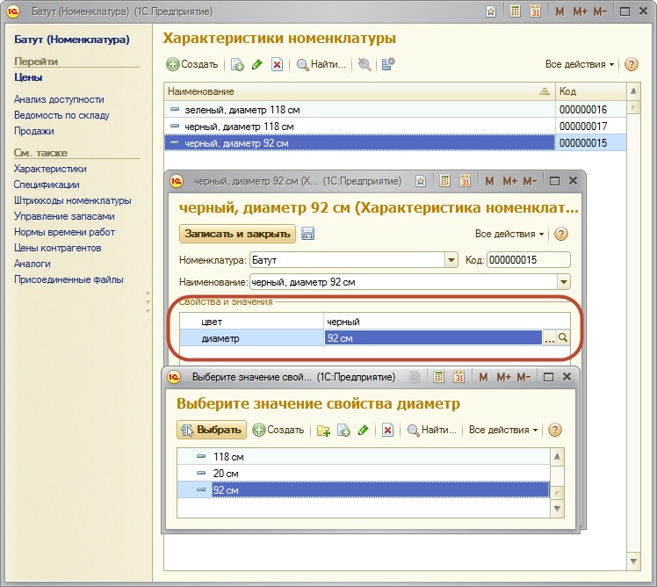Click the Код input field in characteristic form
657x587 pixels.
coord(528,260)
